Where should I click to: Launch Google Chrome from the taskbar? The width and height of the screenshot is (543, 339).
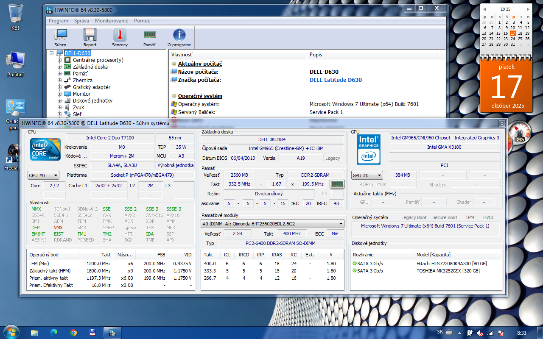pyautogui.click(x=73, y=333)
